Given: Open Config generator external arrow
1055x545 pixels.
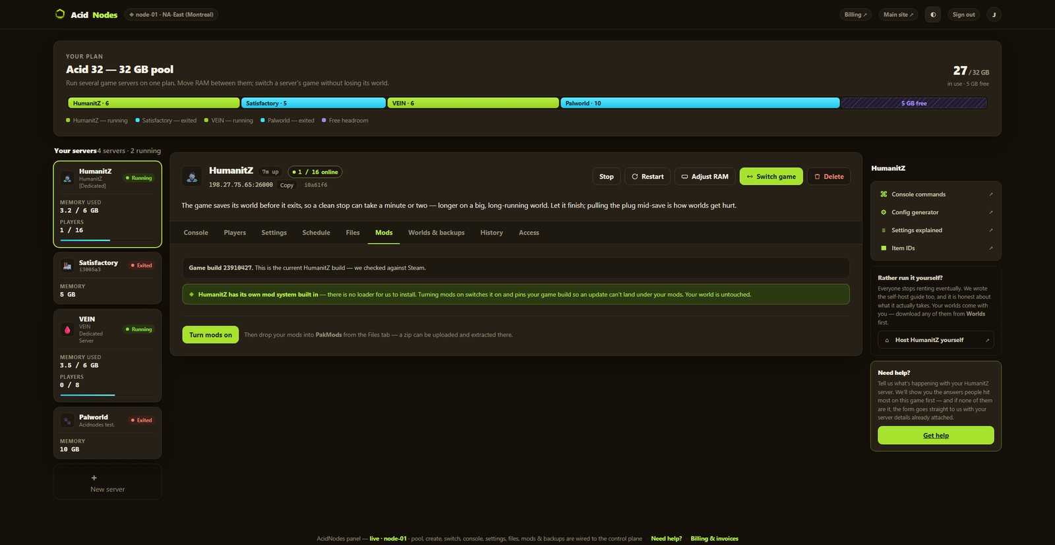Looking at the screenshot, I should (990, 212).
